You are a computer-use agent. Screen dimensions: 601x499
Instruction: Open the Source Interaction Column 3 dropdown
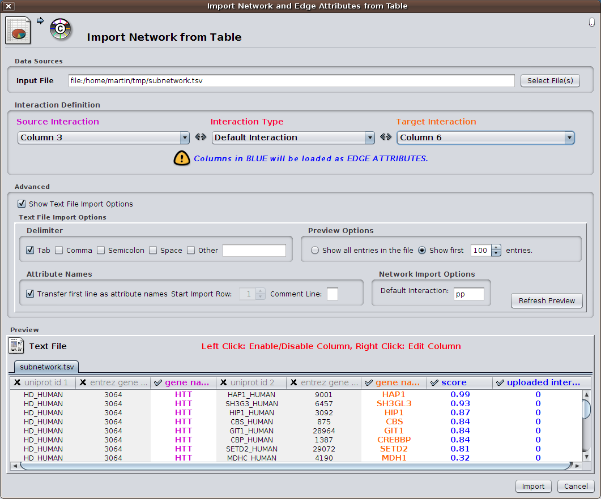(x=104, y=137)
